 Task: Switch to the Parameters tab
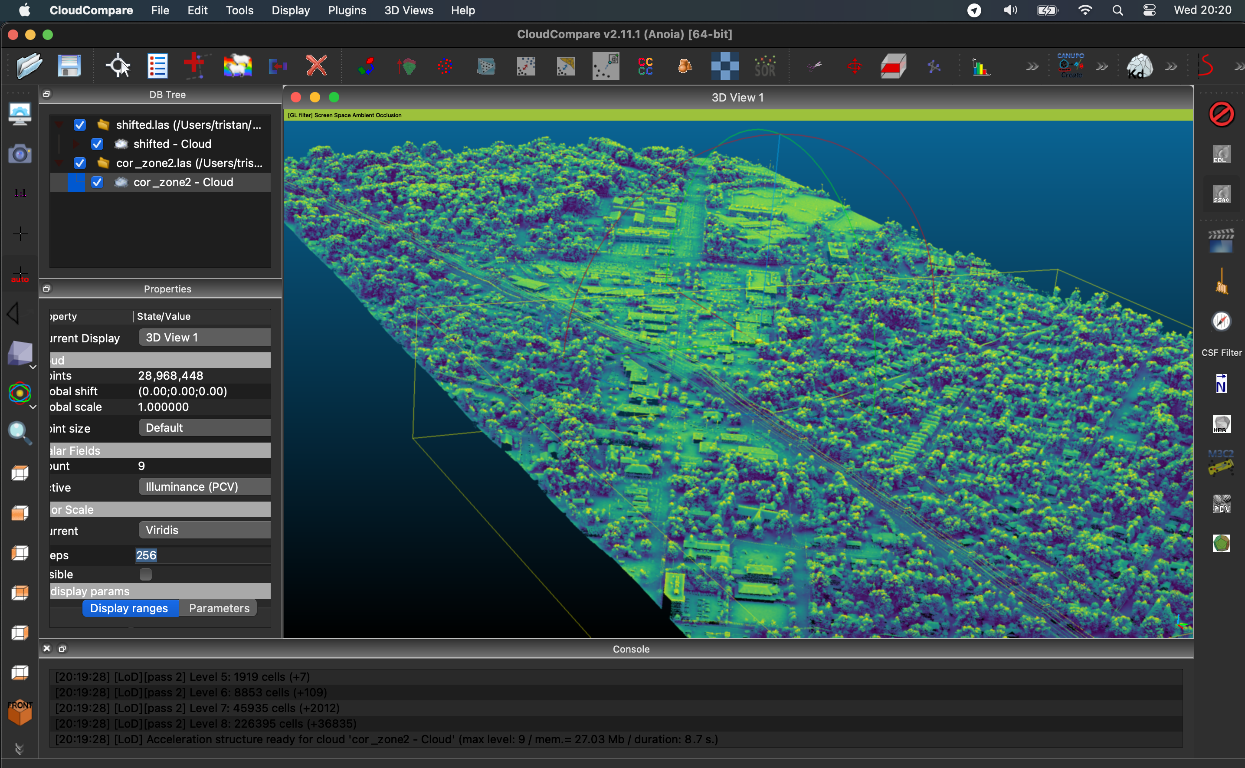pos(219,608)
